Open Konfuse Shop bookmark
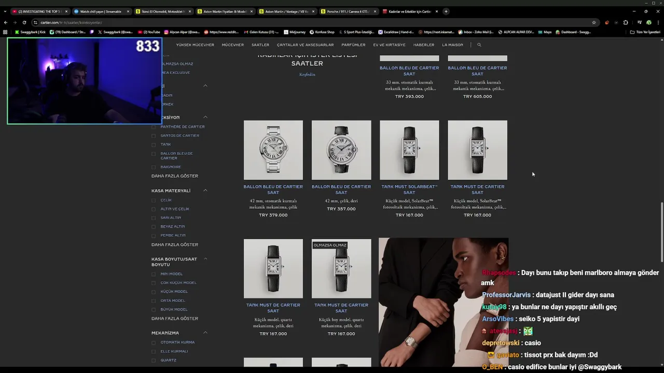Image resolution: width=664 pixels, height=373 pixels. point(322,32)
